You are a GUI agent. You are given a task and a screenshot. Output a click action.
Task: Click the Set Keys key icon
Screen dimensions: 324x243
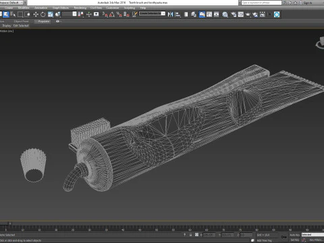(x=284, y=237)
